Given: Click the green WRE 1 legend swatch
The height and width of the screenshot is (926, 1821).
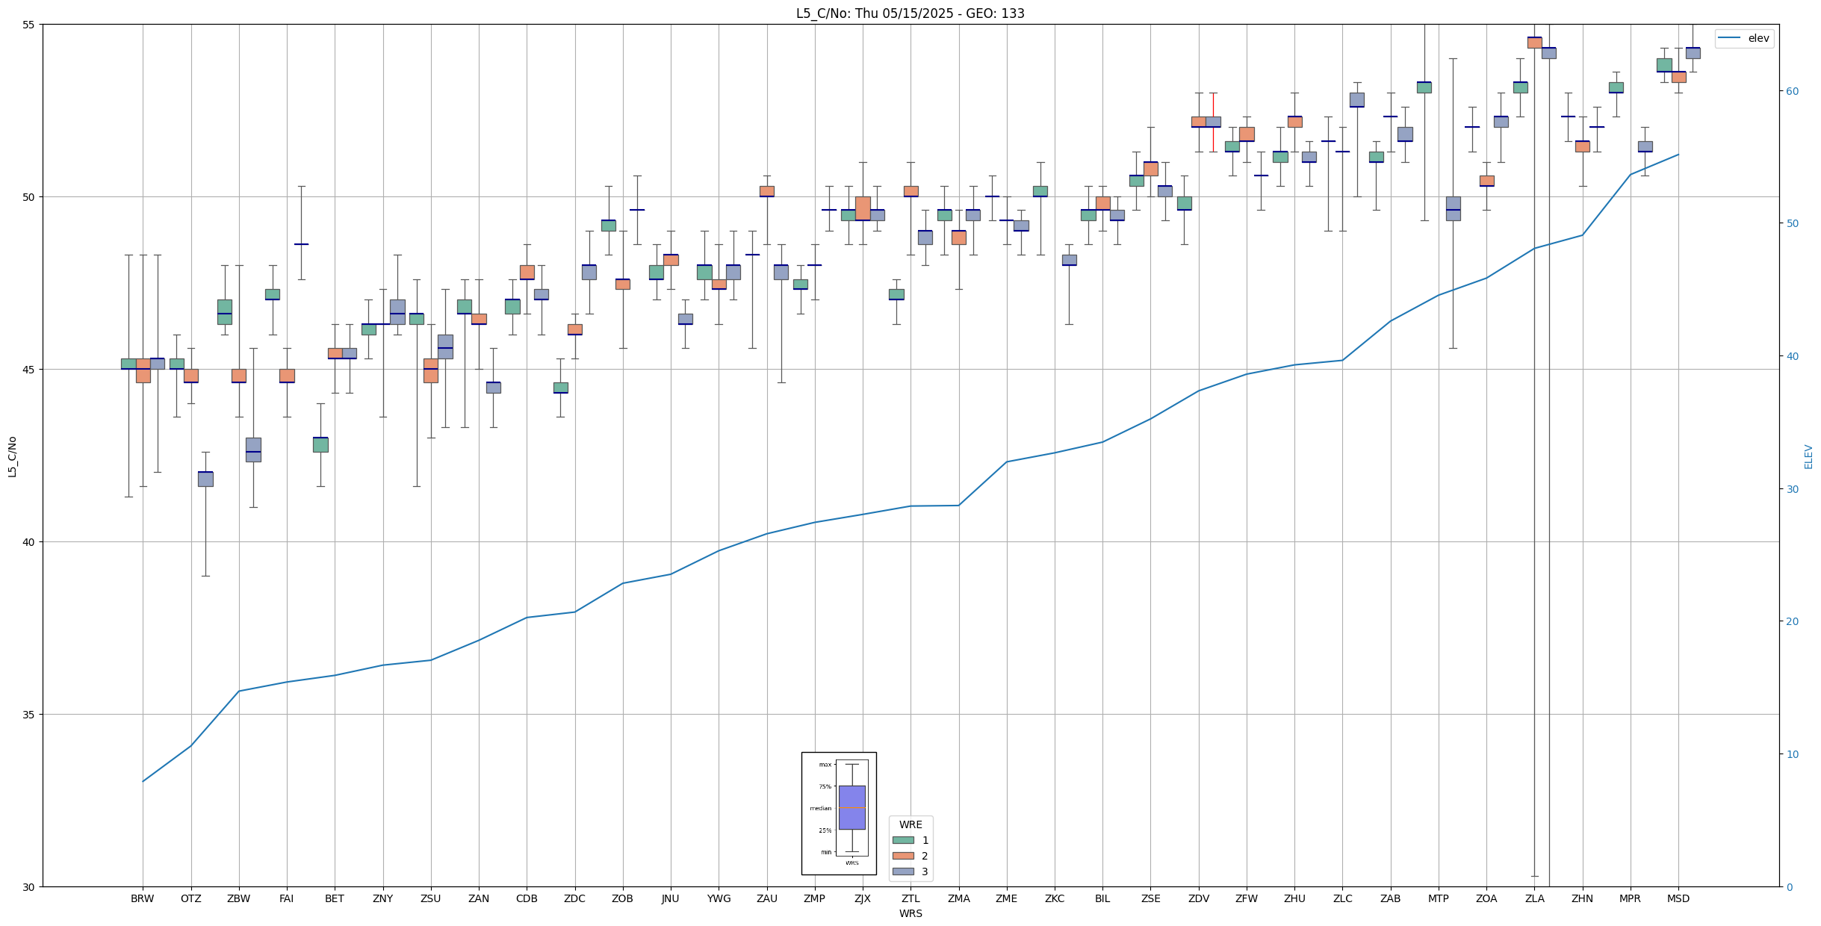Looking at the screenshot, I should (903, 840).
